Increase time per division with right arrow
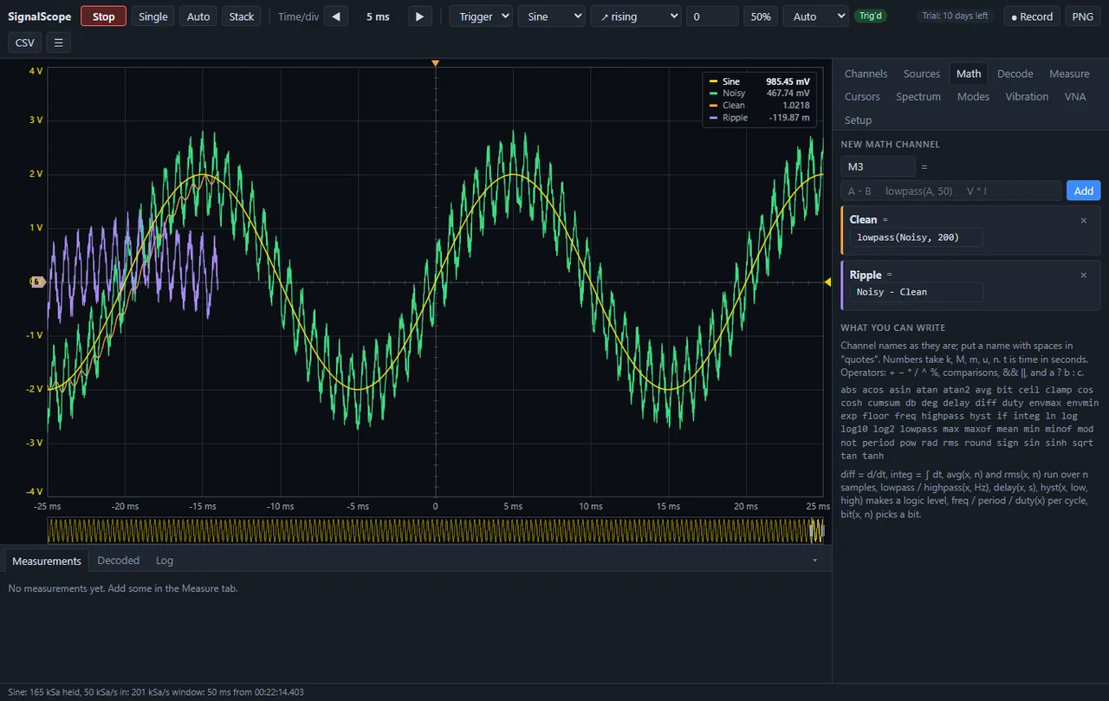The image size is (1109, 701). 419,16
